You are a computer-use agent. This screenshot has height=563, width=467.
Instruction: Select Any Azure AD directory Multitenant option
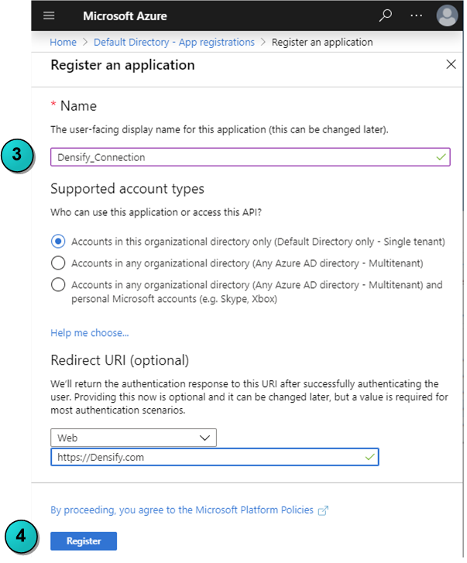pos(58,263)
